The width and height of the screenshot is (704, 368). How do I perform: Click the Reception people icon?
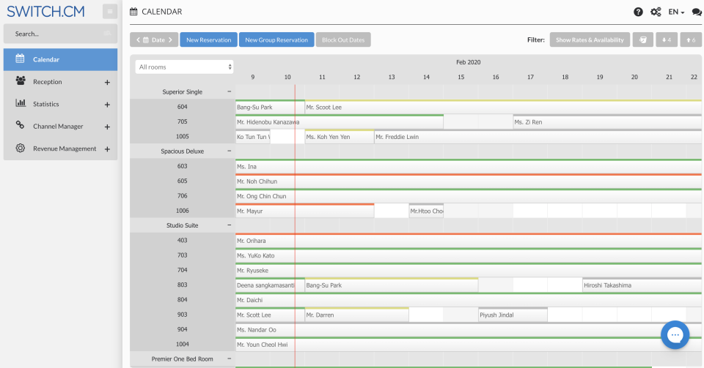pyautogui.click(x=21, y=80)
